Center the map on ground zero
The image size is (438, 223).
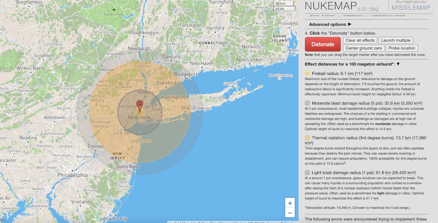364,48
